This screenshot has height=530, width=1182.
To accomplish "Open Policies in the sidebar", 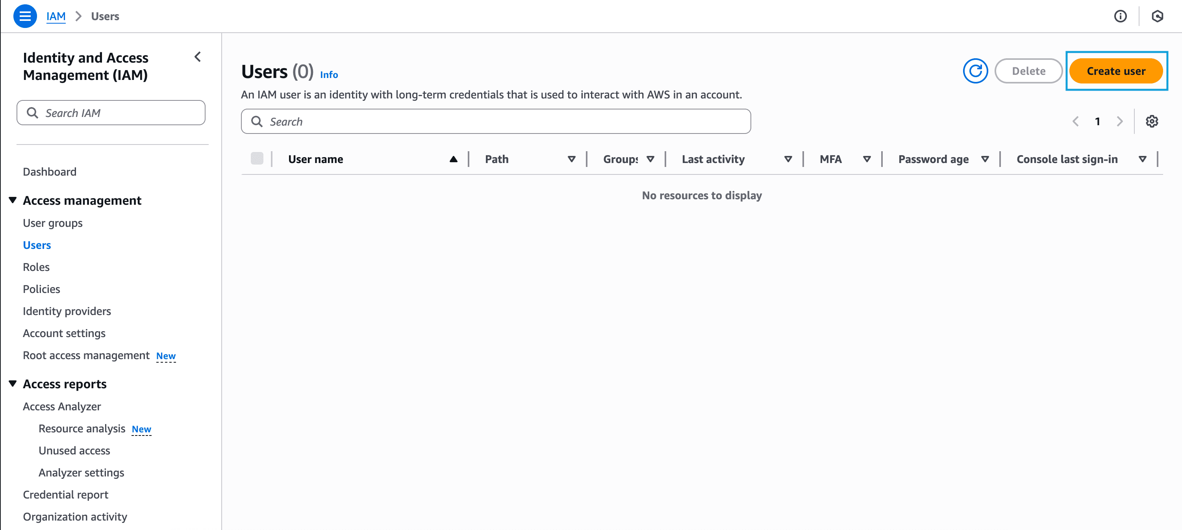I will point(41,289).
